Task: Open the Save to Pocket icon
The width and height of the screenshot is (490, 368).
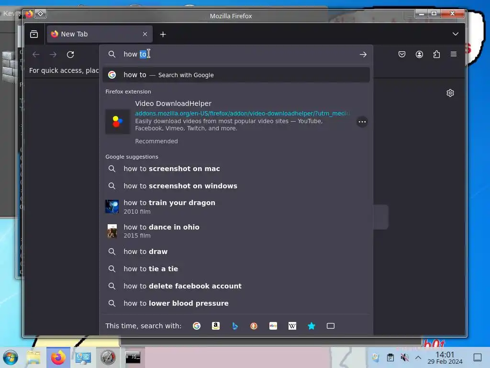Action: (x=402, y=55)
